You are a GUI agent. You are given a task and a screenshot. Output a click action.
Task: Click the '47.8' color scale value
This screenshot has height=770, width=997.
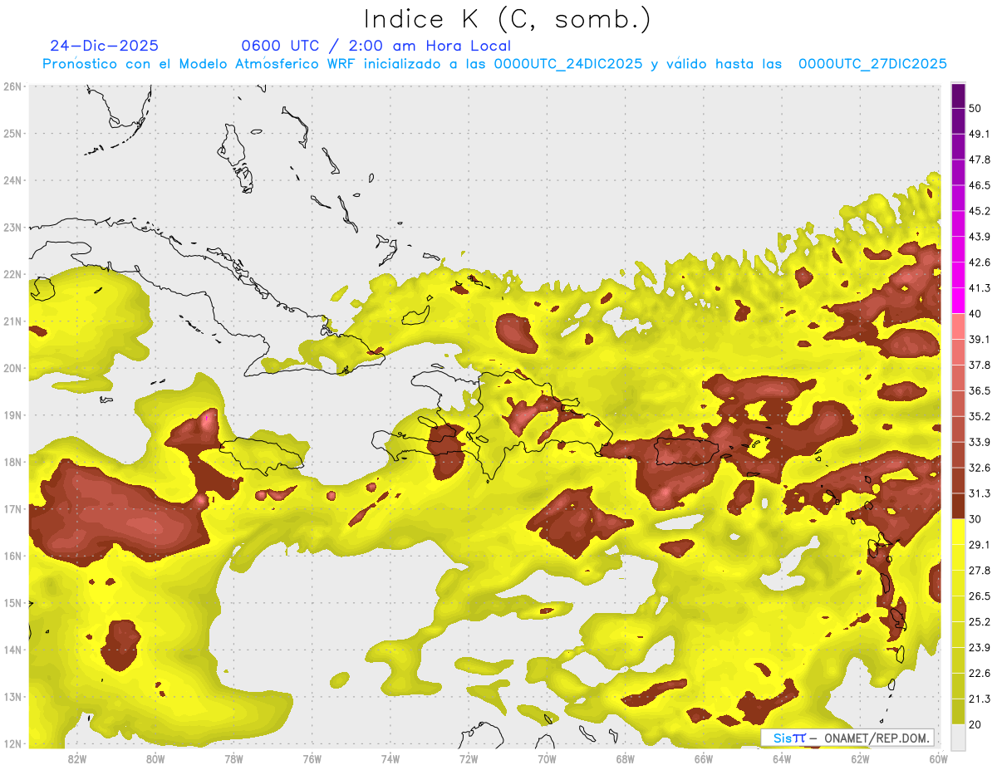(x=980, y=159)
